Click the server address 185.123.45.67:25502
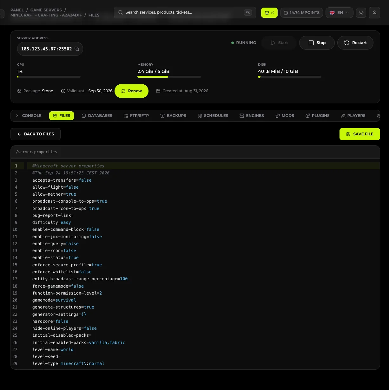389x390 pixels. coord(46,49)
